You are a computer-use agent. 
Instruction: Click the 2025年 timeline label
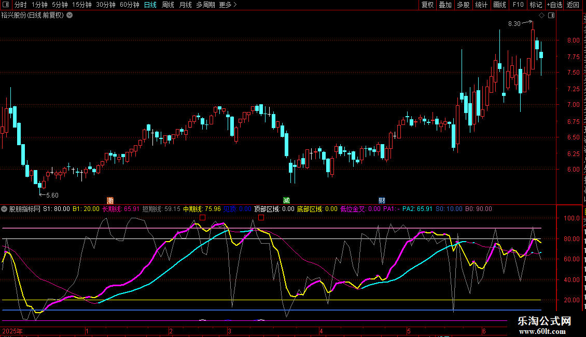12,331
